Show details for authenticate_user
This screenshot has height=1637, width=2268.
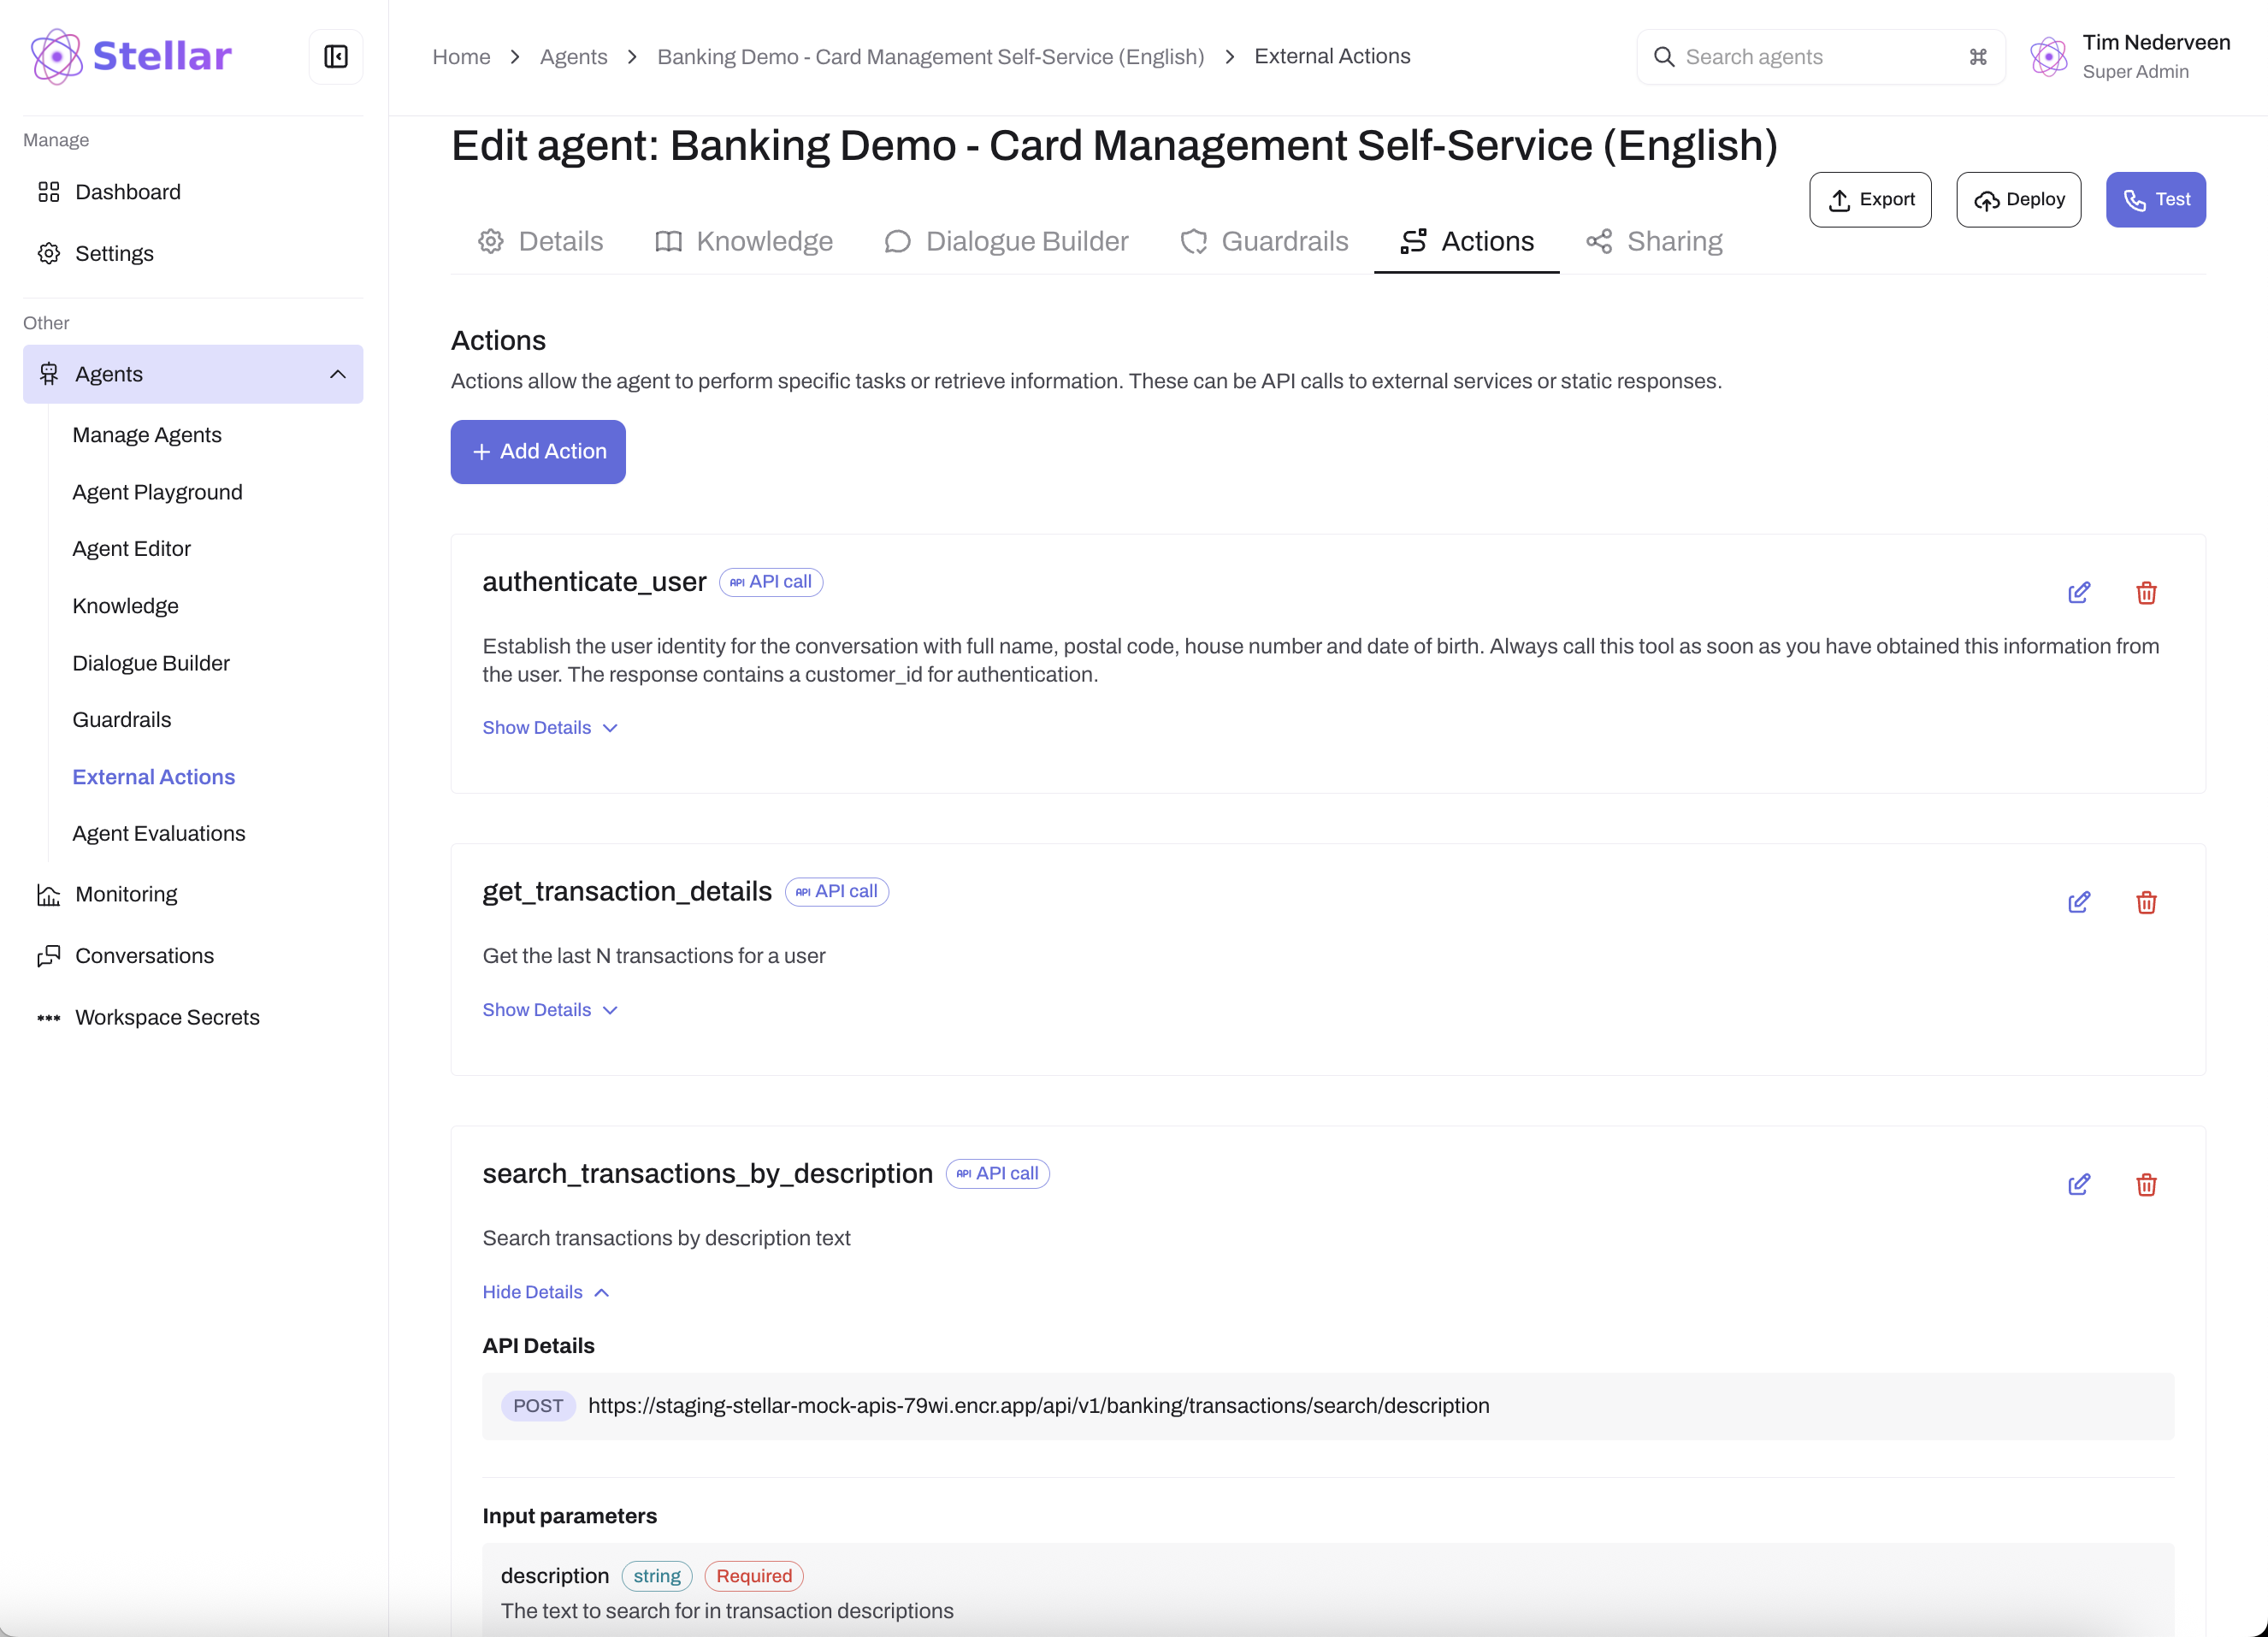[549, 728]
